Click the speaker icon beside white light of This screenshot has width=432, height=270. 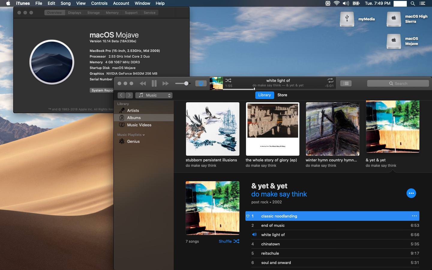pyautogui.click(x=254, y=235)
